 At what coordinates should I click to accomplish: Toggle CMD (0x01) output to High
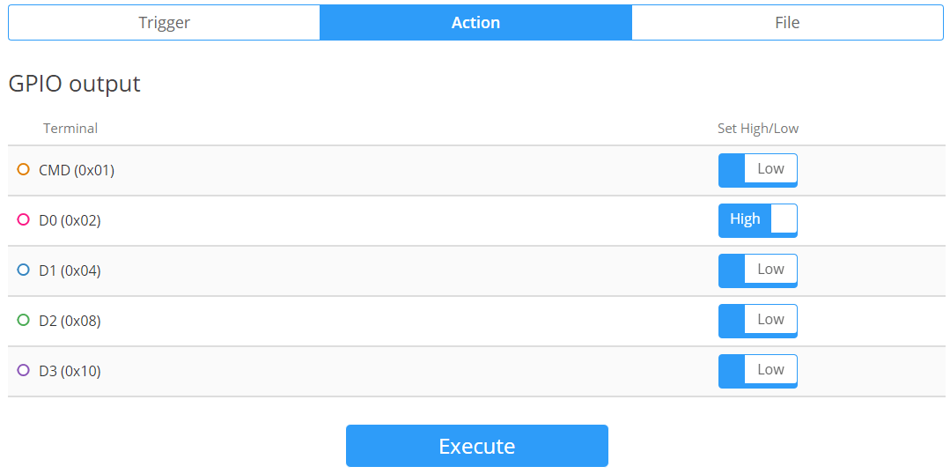pyautogui.click(x=757, y=170)
